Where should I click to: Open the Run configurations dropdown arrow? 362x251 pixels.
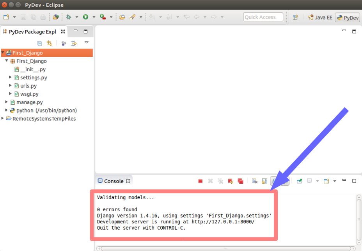pos(94,17)
